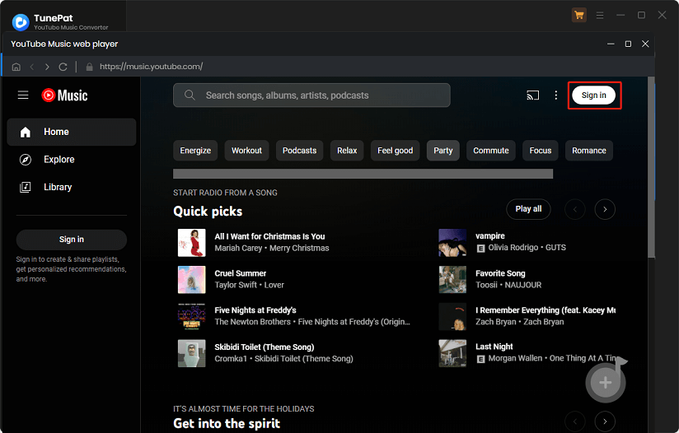This screenshot has height=433, width=679.
Task: Open the TunePat hamburger menu
Action: [x=600, y=16]
